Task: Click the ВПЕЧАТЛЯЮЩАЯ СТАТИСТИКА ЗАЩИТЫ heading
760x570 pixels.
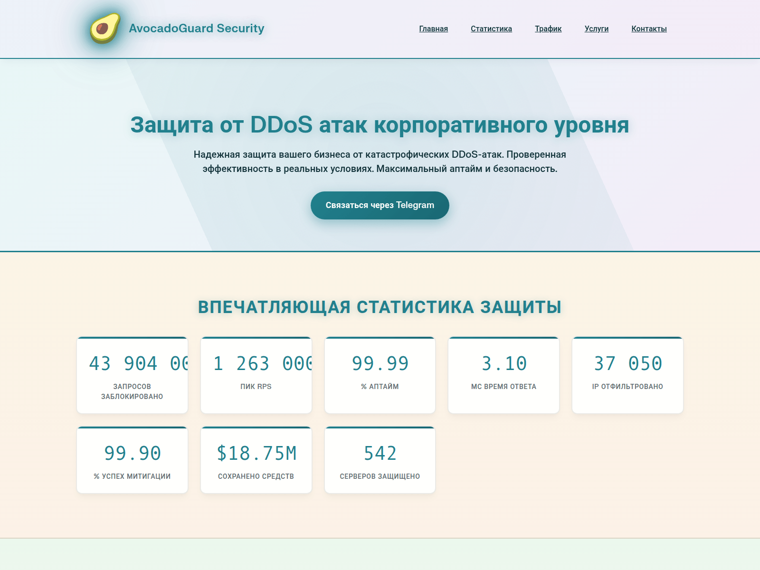Action: click(x=380, y=307)
